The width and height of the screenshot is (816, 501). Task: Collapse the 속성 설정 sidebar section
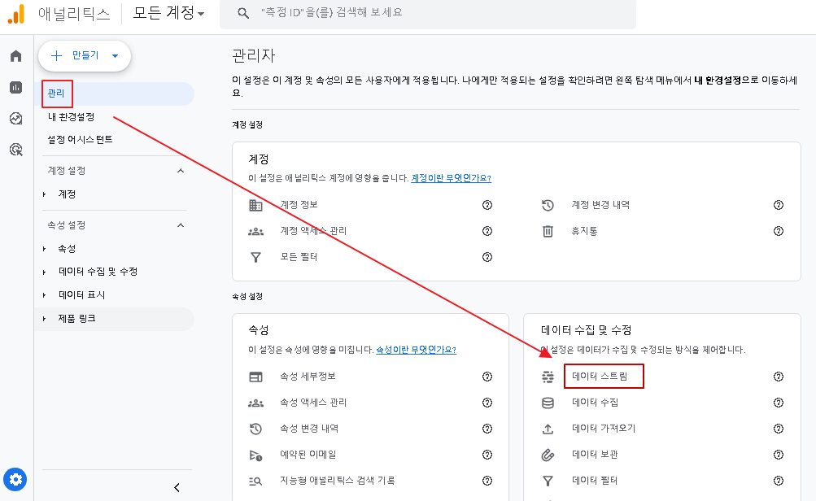pos(181,225)
